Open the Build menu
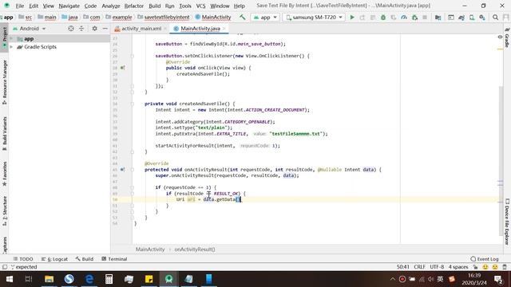511x287 pixels. pos(154,6)
